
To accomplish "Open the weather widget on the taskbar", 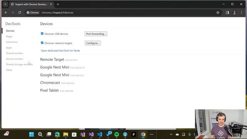I will (6, 134).
